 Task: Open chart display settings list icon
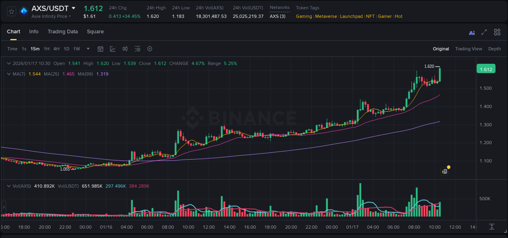click(x=137, y=48)
